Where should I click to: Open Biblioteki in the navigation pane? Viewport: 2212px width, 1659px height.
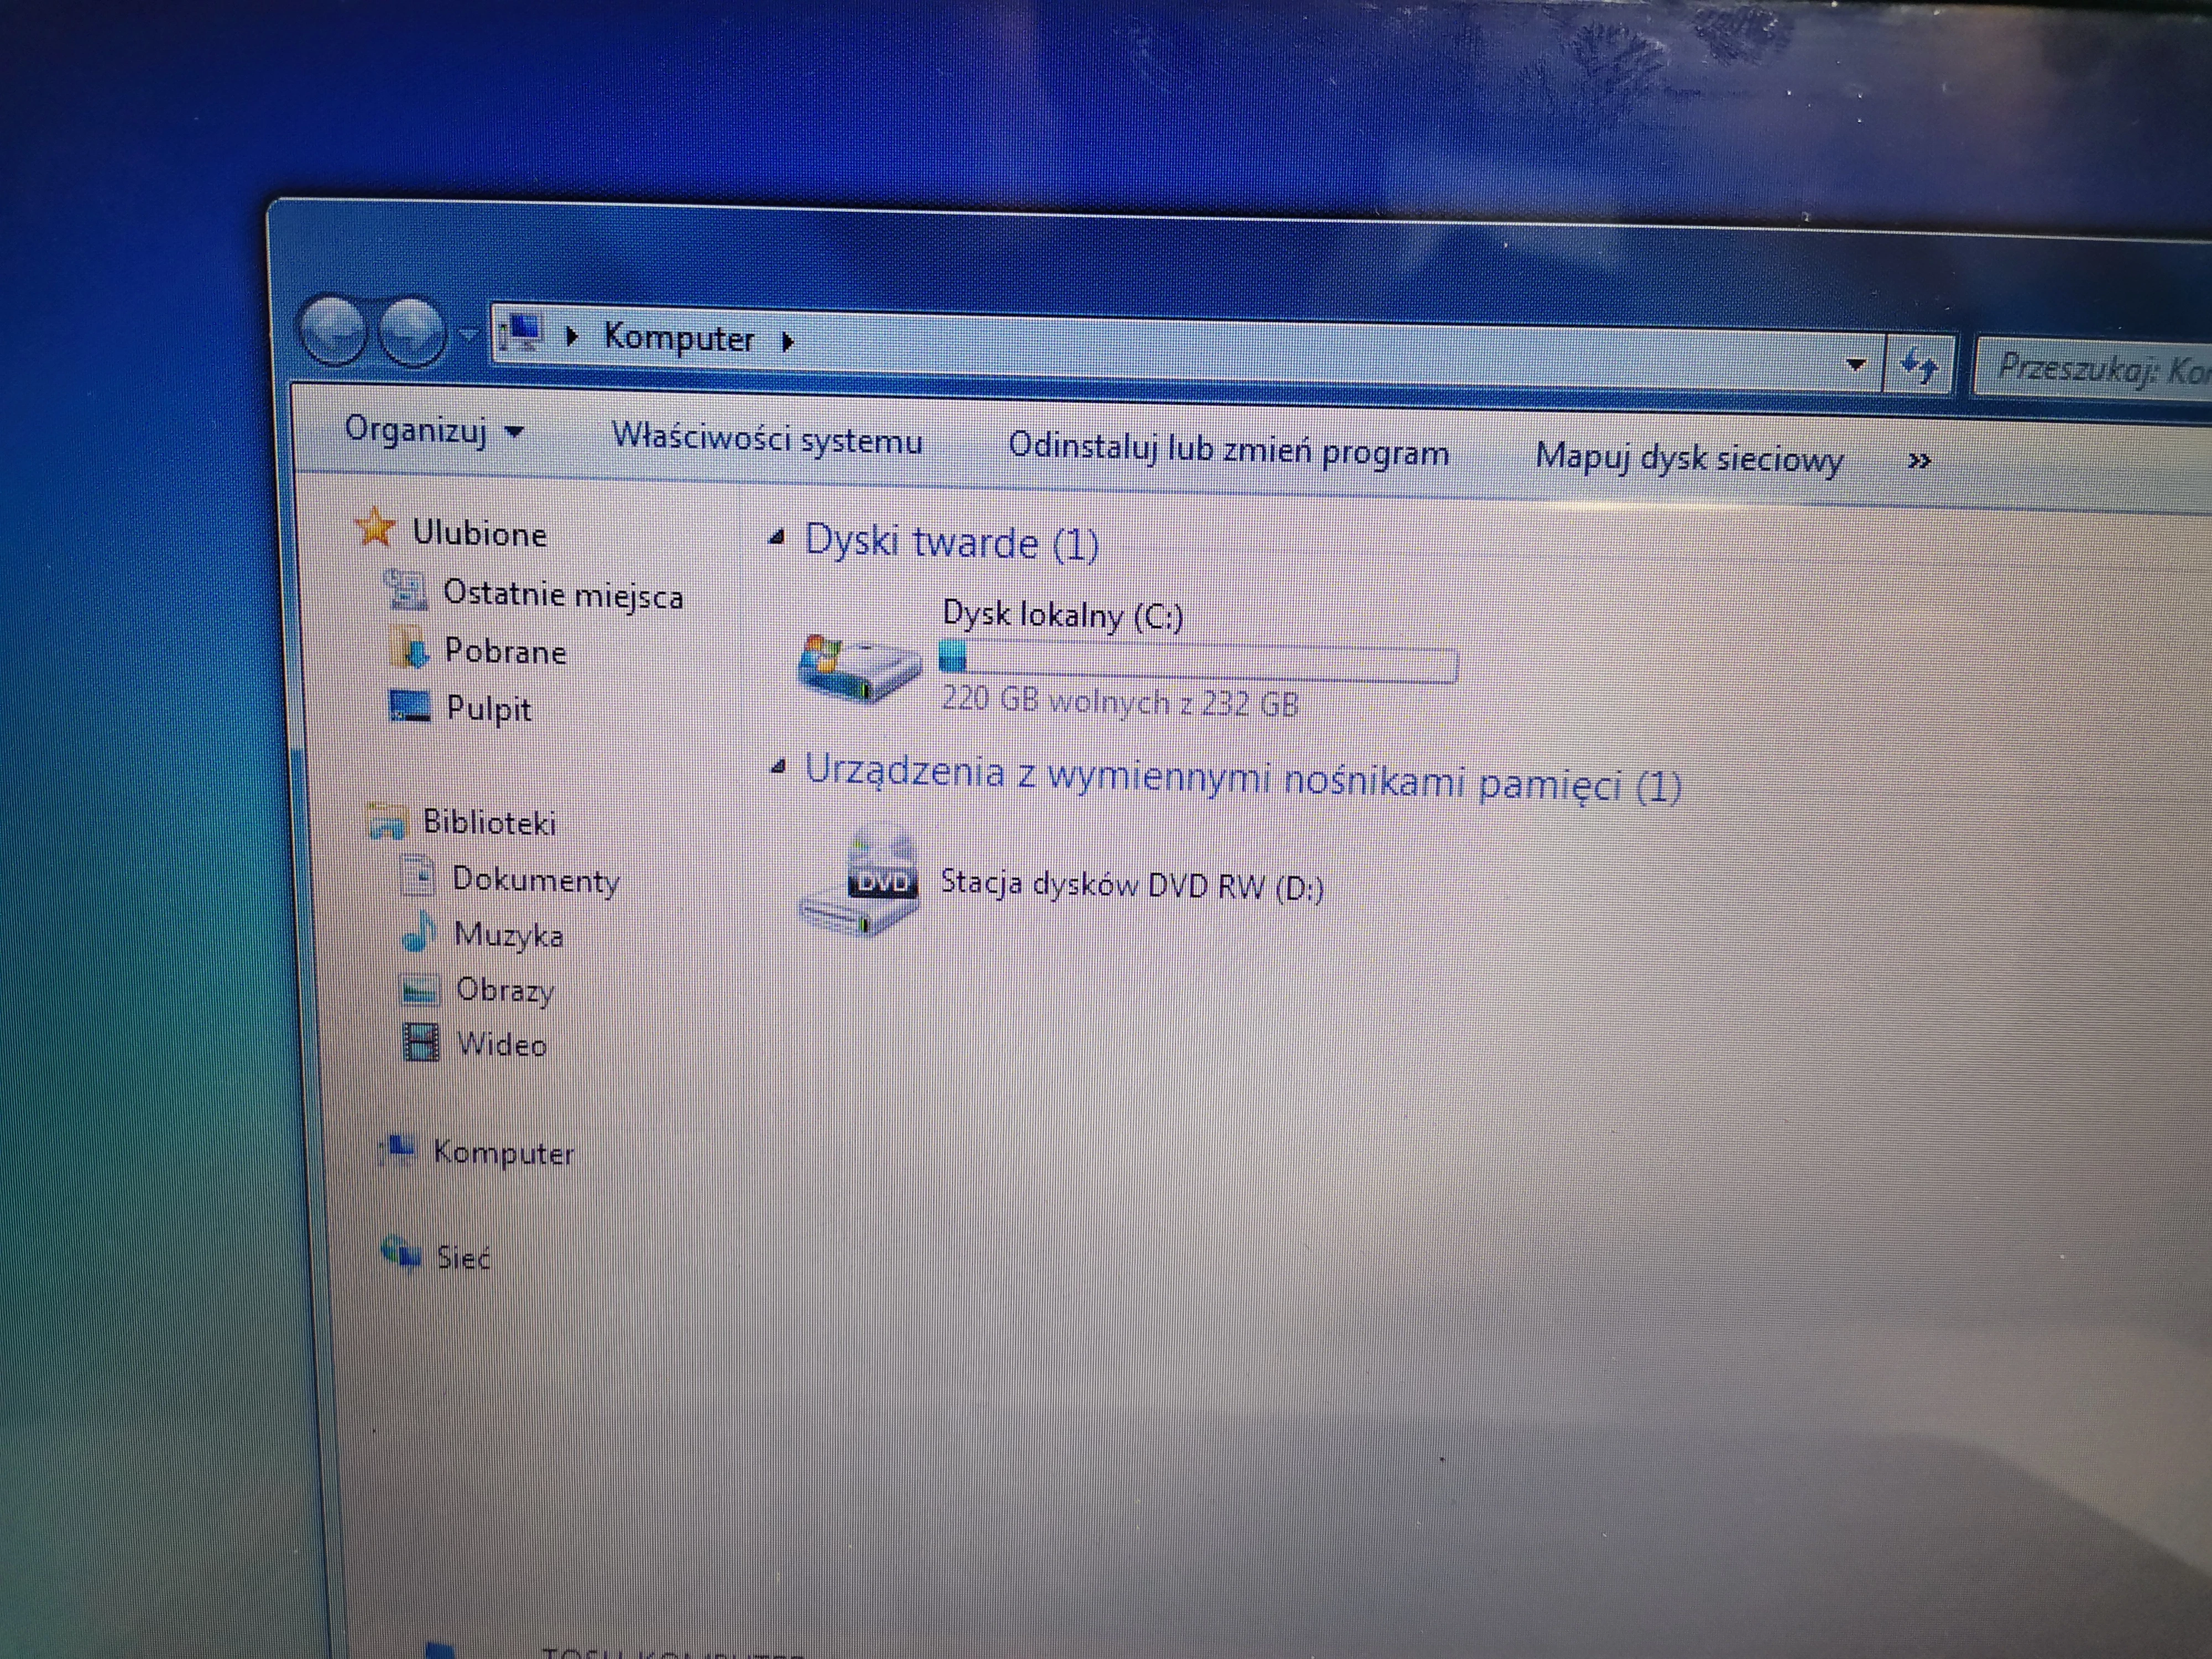pos(489,822)
